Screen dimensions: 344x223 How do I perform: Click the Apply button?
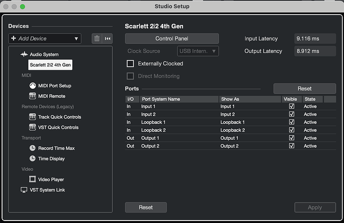point(315,207)
